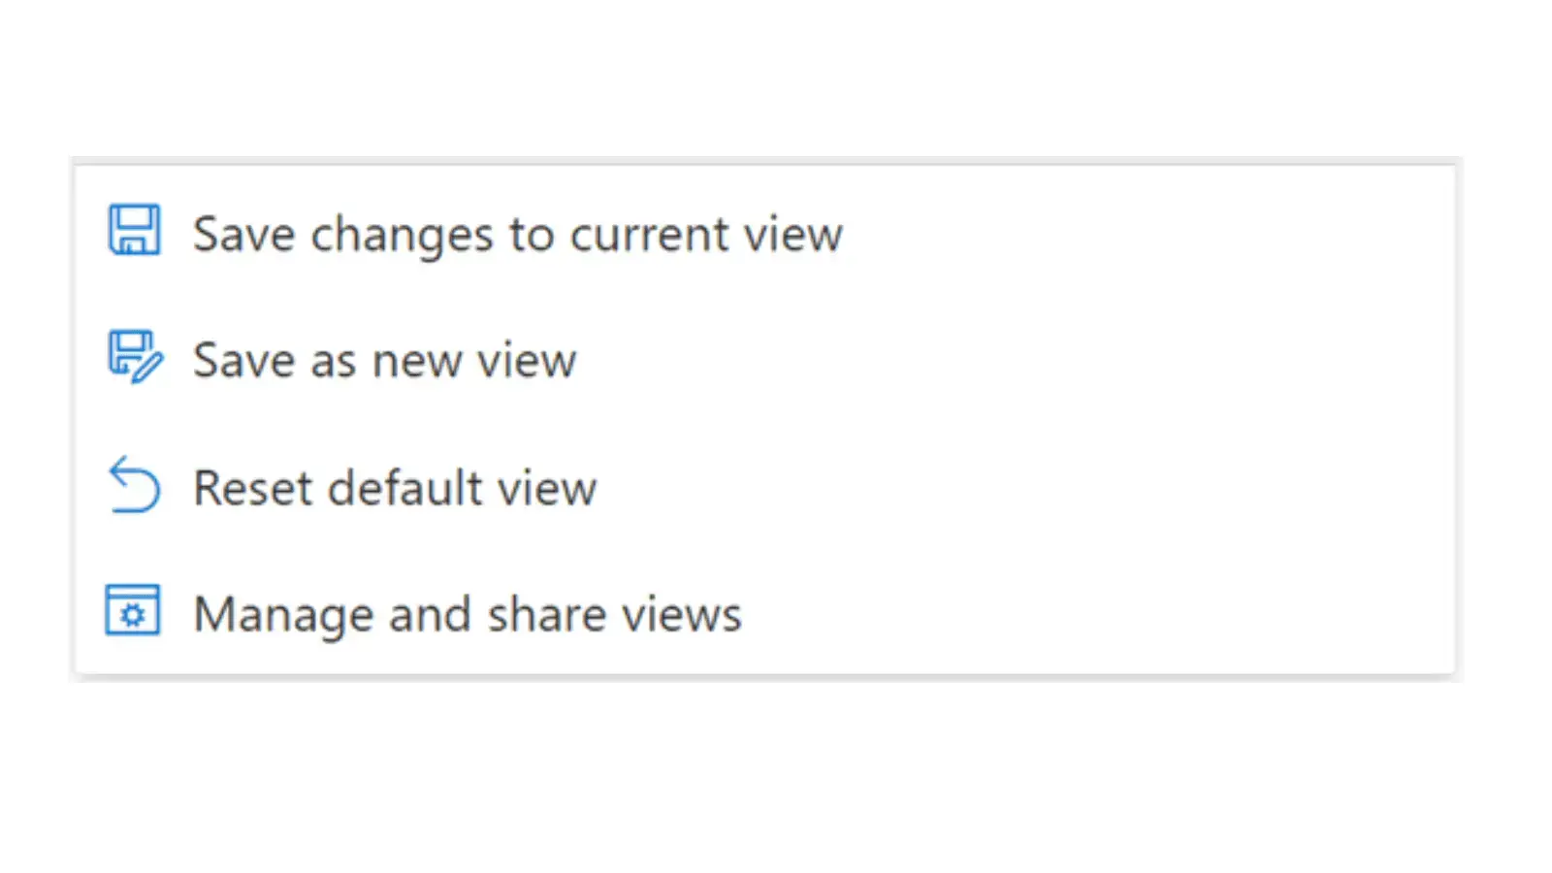Pick the first menu entry for saving
The height and width of the screenshot is (873, 1552).
coord(764,233)
